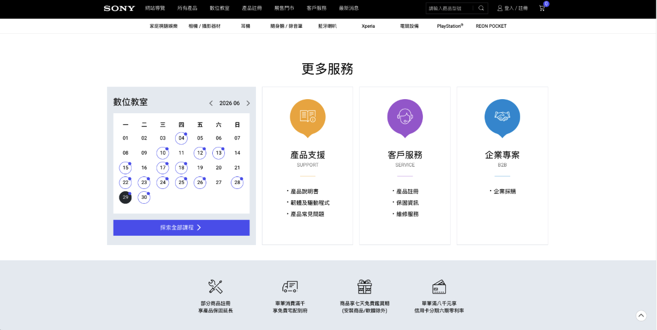The height and width of the screenshot is (330, 657).
Task: Open 韌體及驅動程式 link
Action: 310,203
